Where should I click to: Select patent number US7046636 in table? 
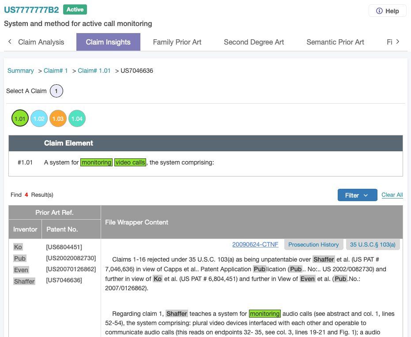[64, 281]
